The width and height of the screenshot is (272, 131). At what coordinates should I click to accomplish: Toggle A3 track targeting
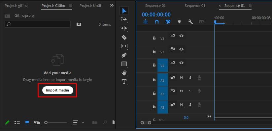[163, 107]
